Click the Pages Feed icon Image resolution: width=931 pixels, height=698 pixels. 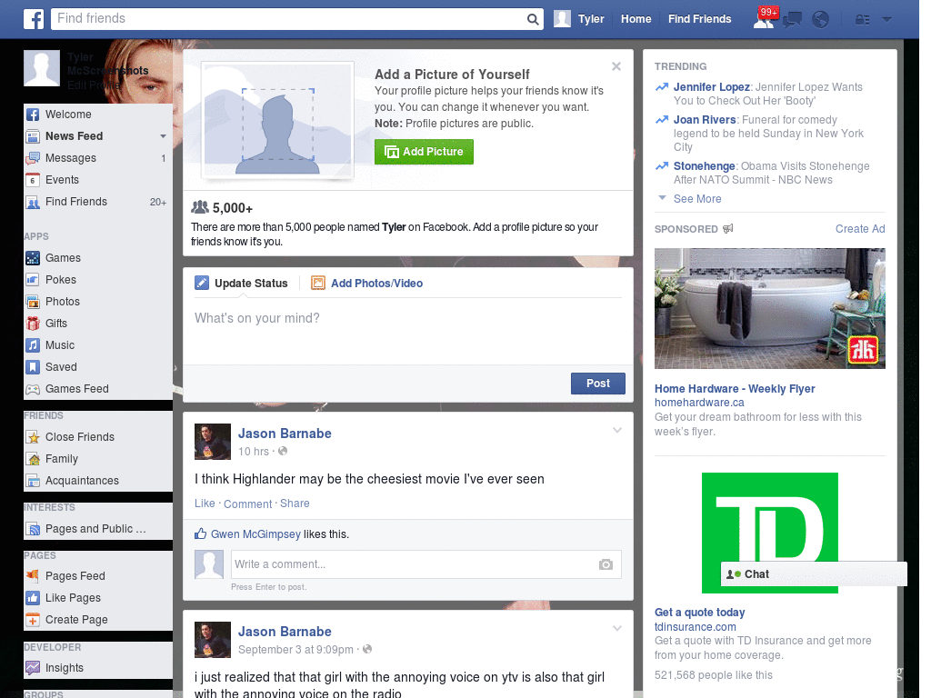point(34,575)
